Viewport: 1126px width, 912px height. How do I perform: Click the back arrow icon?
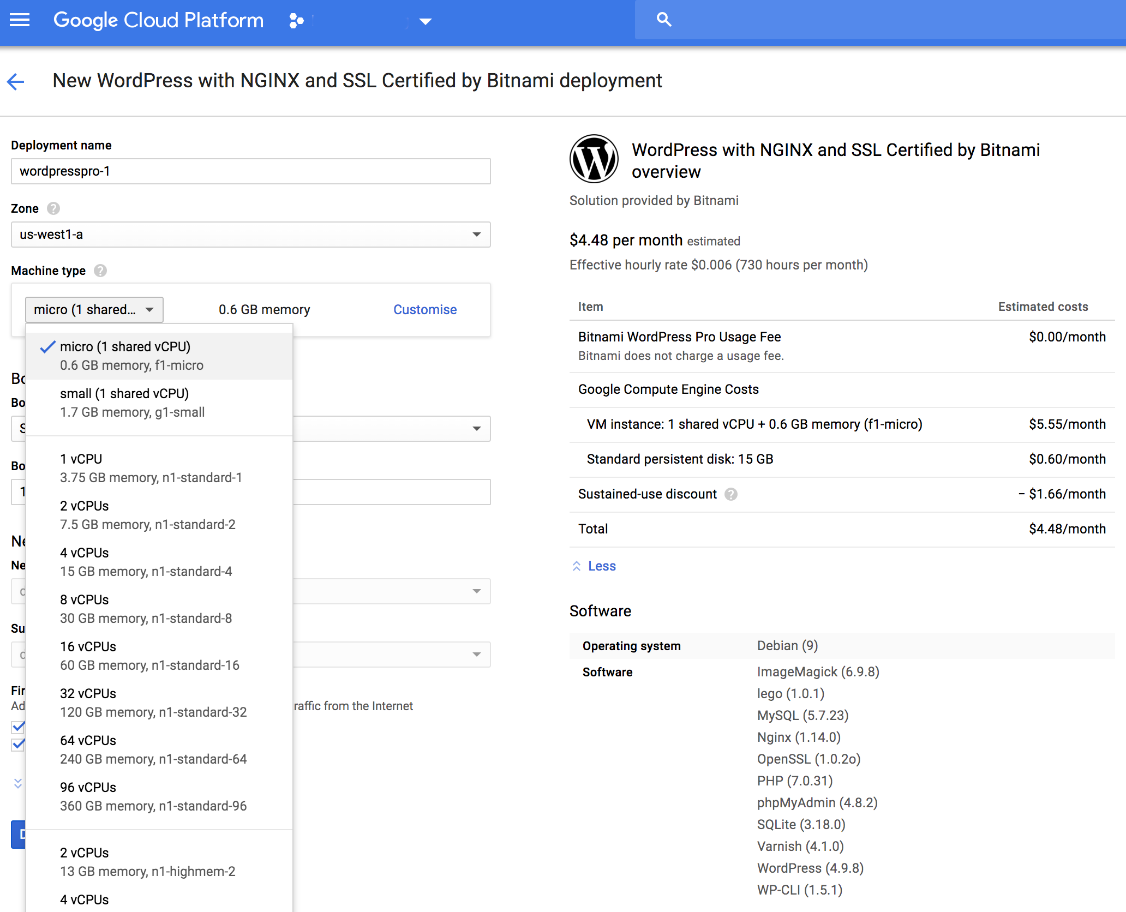coord(16,82)
